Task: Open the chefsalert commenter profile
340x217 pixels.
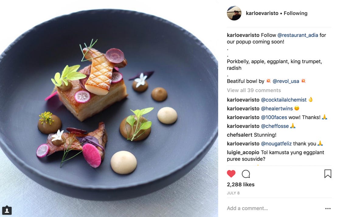Action: 240,135
